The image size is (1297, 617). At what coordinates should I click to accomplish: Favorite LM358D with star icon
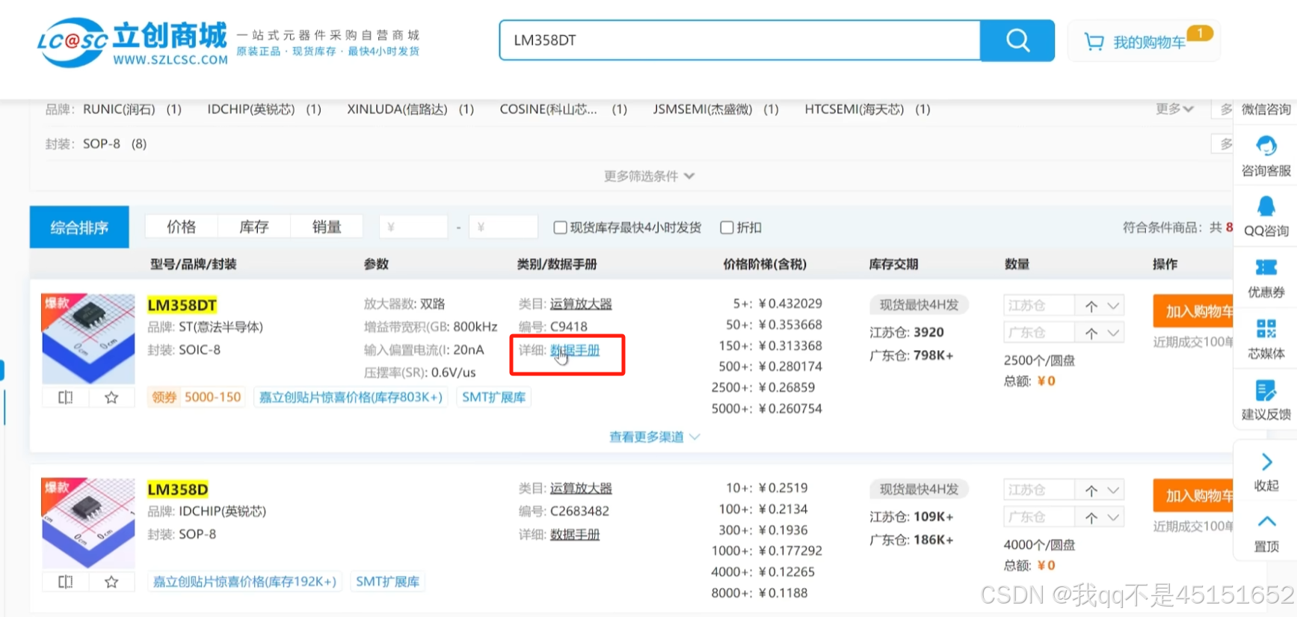(x=111, y=581)
